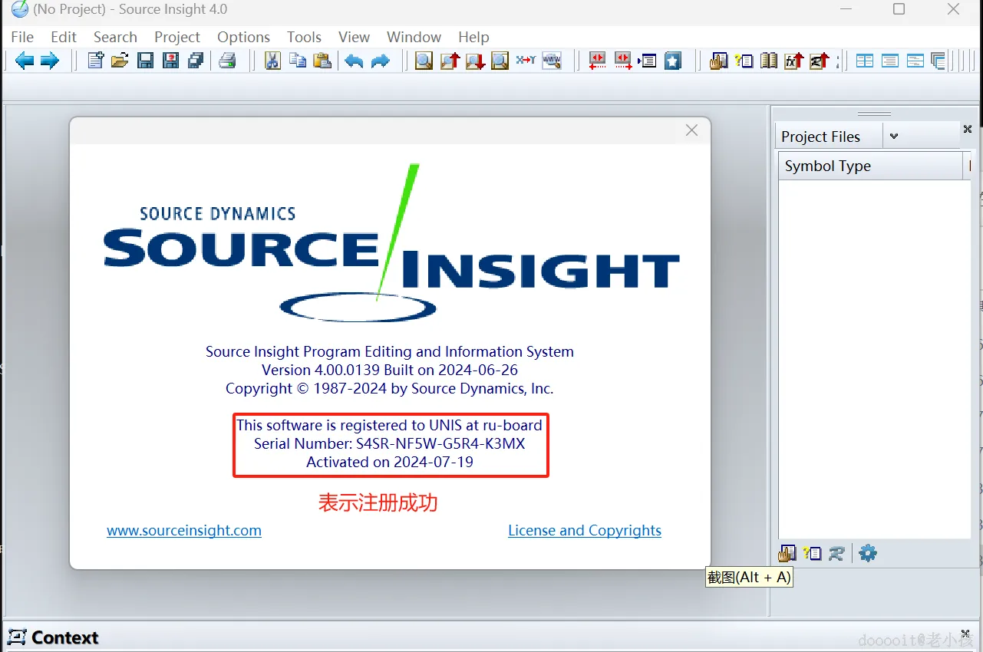Undo the last edit
This screenshot has height=652, width=983.
[x=354, y=61]
